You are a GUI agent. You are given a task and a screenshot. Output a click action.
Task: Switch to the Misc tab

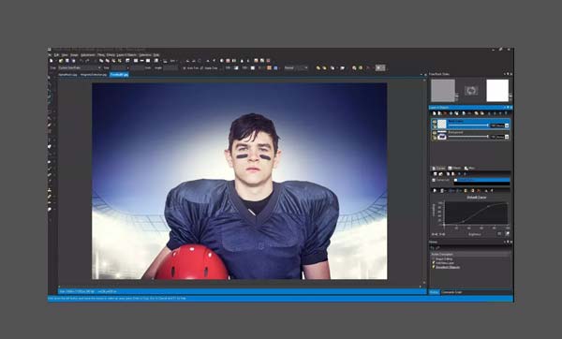click(x=469, y=168)
